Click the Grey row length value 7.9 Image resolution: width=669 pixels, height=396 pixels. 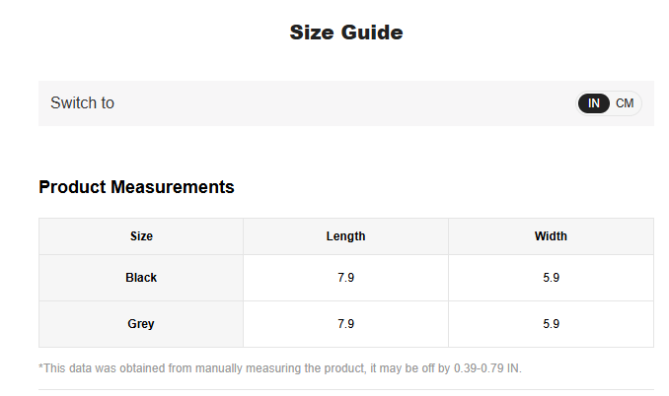tap(345, 323)
